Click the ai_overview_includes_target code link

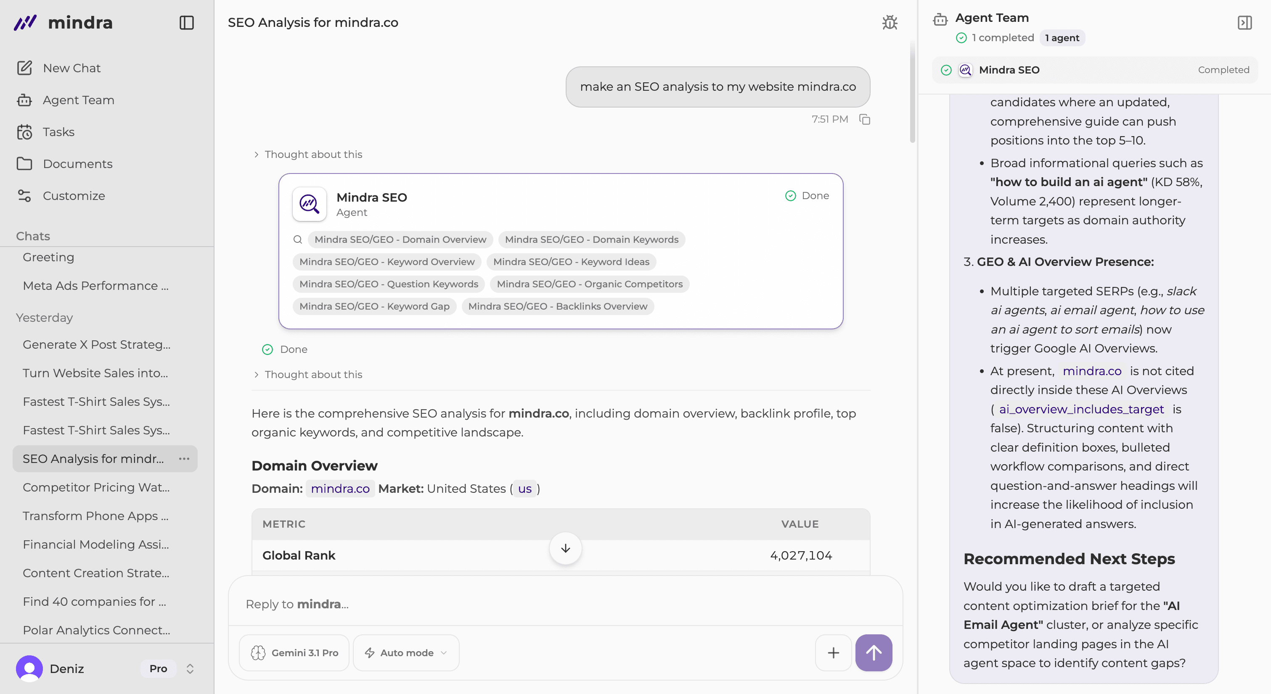1081,409
